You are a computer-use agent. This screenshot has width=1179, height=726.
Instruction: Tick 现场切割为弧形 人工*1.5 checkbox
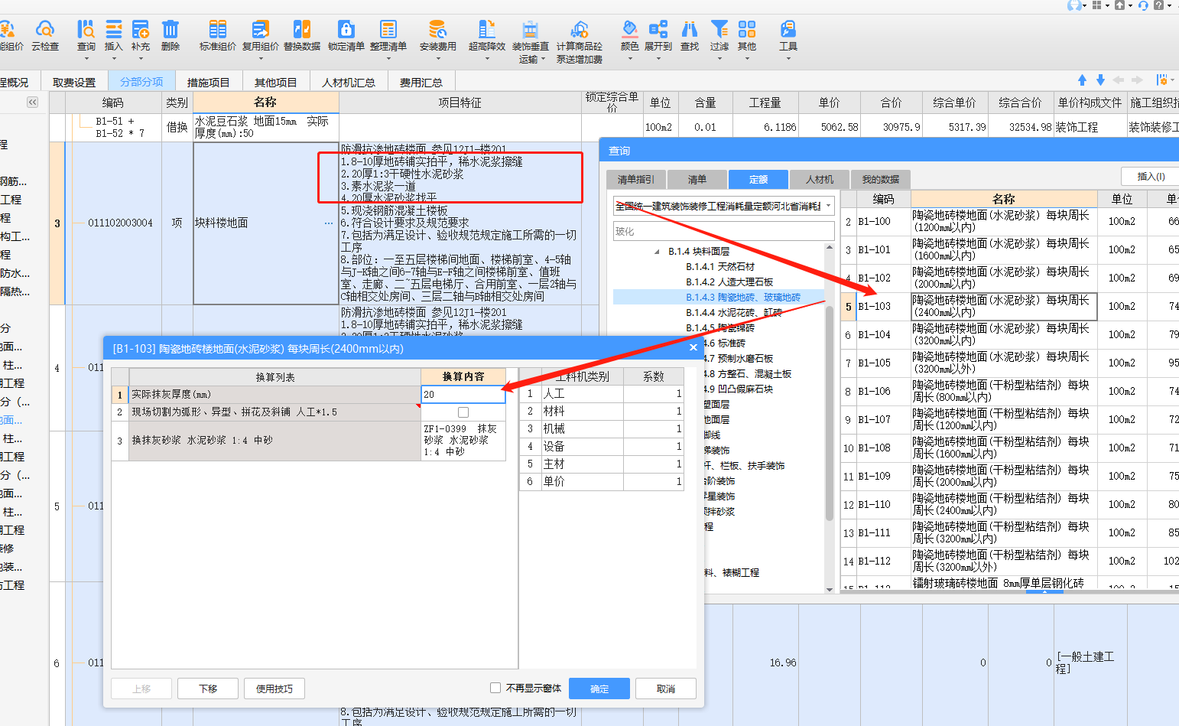[463, 412]
